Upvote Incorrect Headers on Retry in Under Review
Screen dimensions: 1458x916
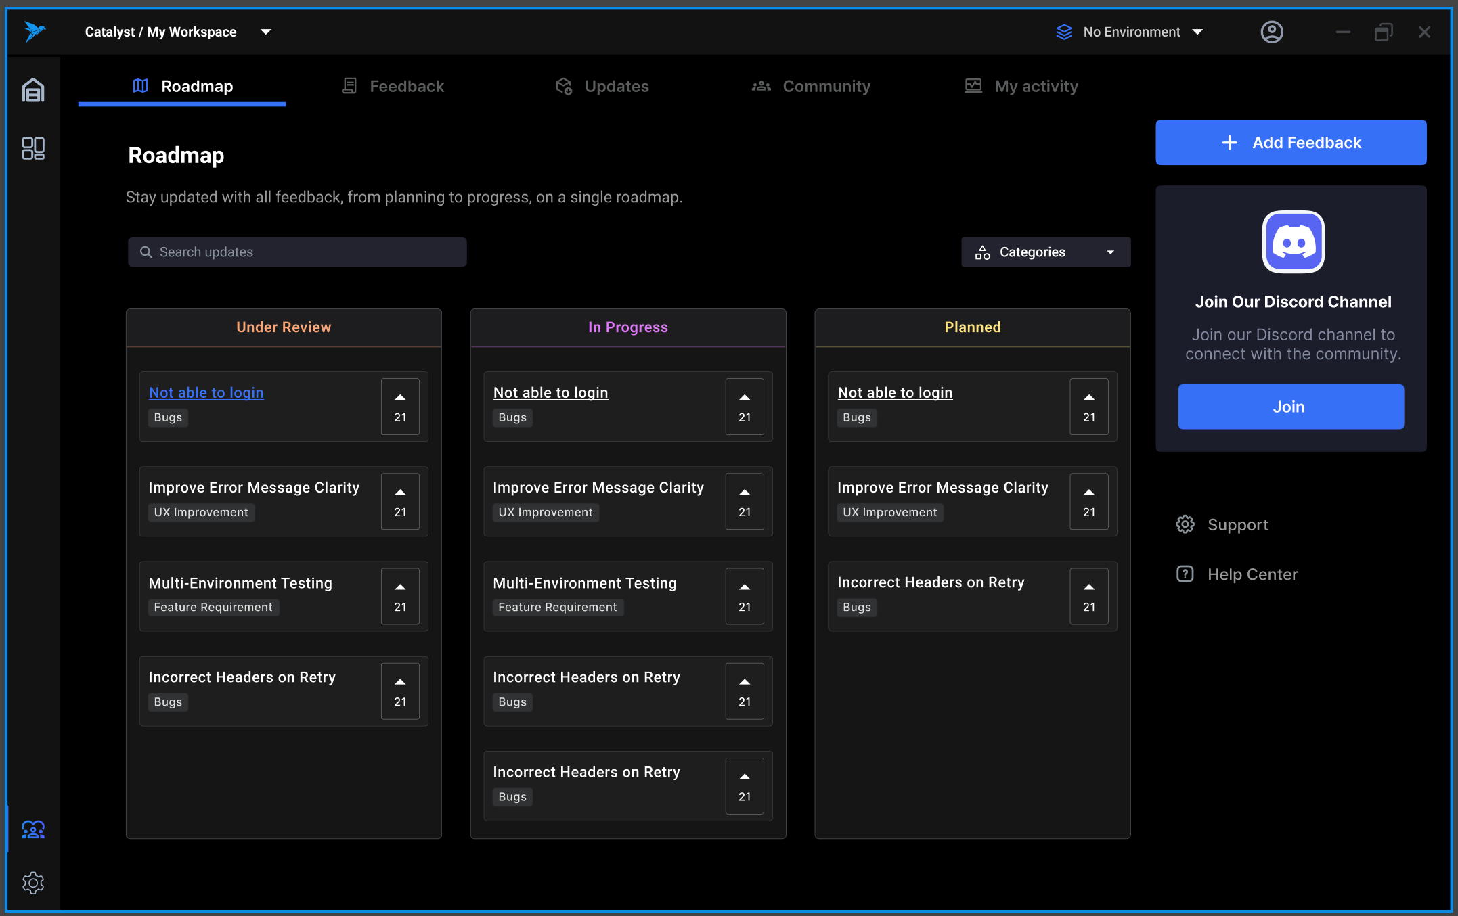point(400,691)
